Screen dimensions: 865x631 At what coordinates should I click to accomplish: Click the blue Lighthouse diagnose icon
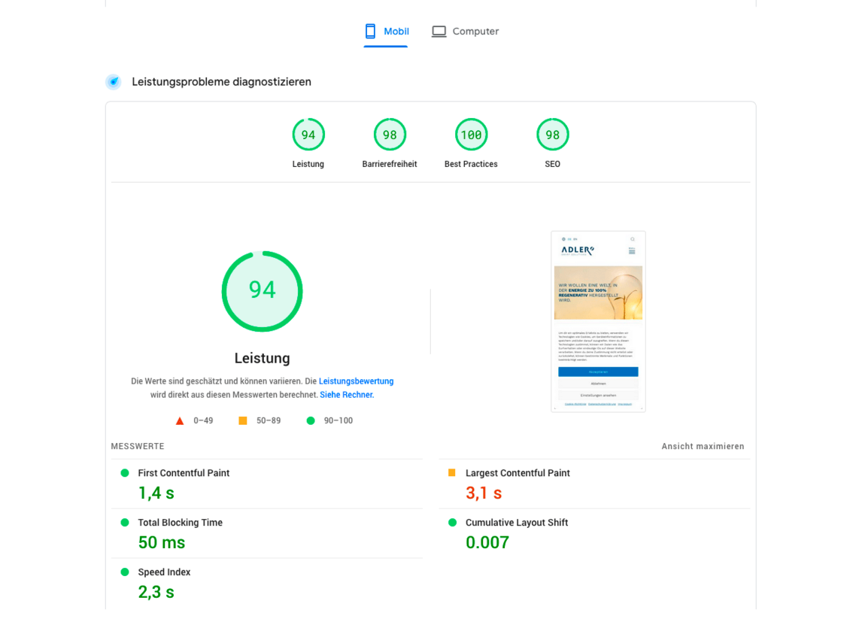coord(114,82)
